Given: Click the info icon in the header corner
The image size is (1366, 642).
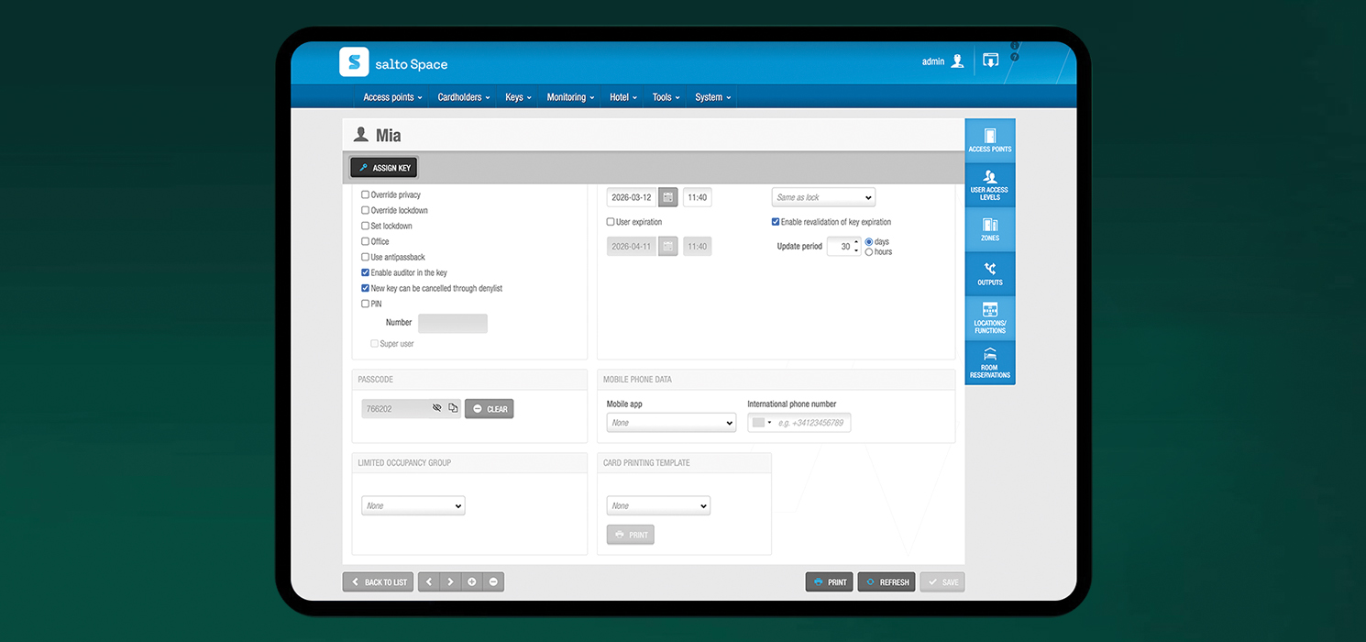Looking at the screenshot, I should click(x=1015, y=46).
